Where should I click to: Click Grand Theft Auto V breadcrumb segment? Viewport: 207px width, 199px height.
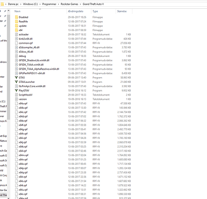pyautogui.click(x=93, y=4)
